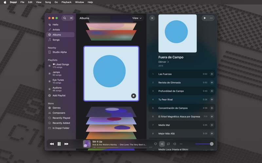Toggle repeat in the player bar
The width and height of the screenshot is (262, 163).
pos(168,144)
